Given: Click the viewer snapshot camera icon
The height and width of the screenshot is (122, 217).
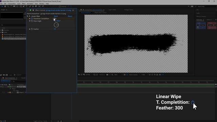Looking at the screenshot, I should point(107,75).
